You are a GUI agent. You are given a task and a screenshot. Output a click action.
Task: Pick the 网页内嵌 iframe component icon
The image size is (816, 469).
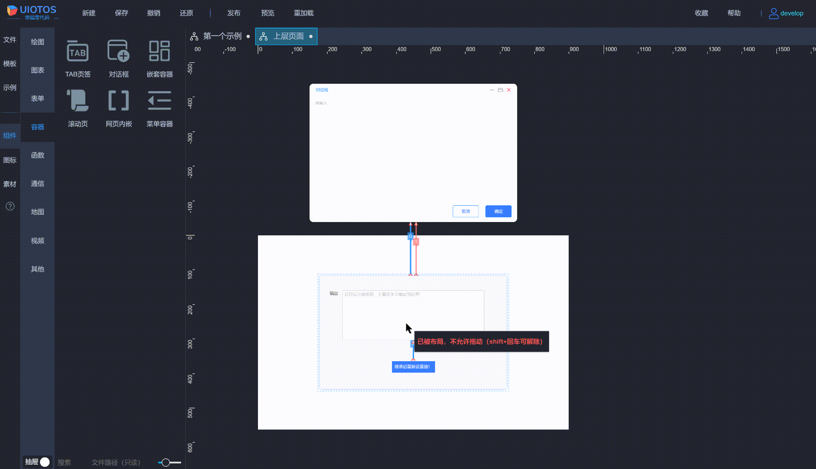pos(119,100)
